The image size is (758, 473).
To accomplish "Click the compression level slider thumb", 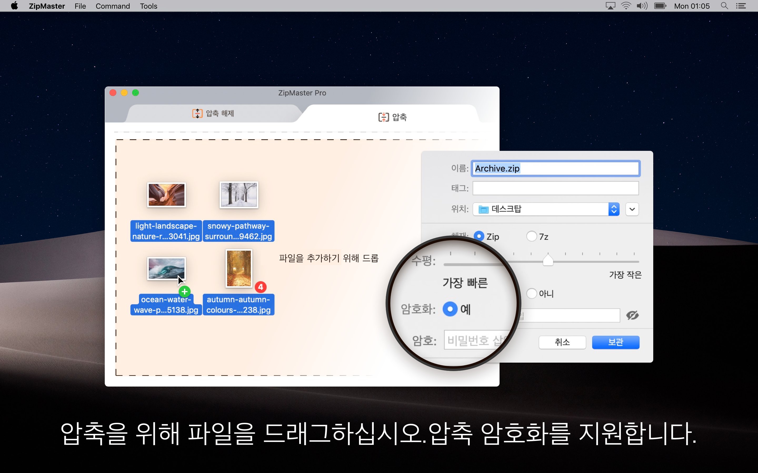I will (548, 260).
